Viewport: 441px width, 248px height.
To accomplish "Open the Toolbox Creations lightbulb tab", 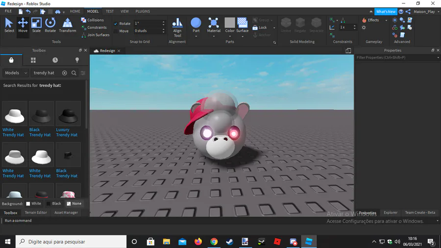I will point(77,60).
